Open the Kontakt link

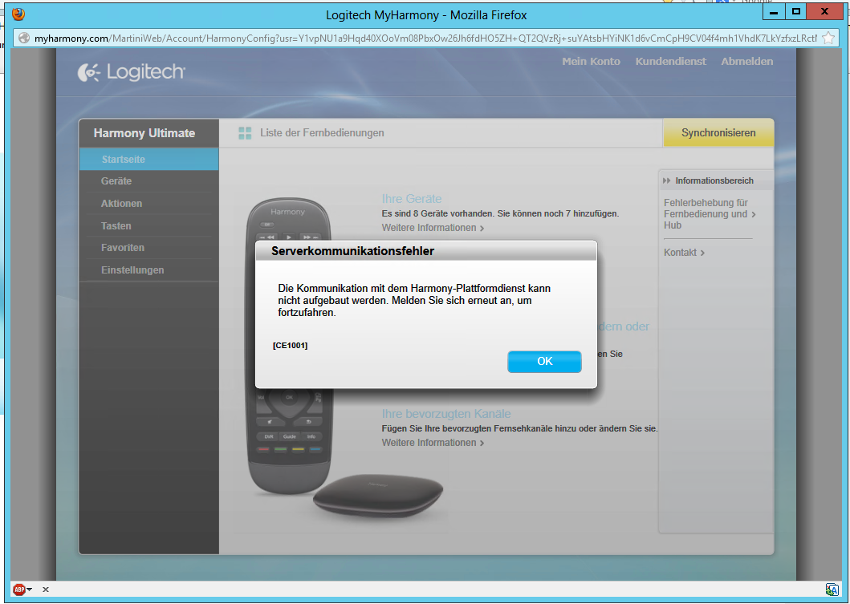pos(684,253)
